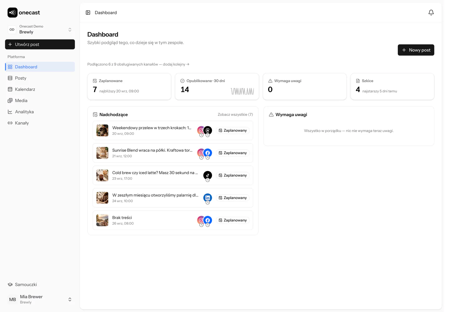
Task: Open thumbnail of Cold brew post
Action: 102,175
